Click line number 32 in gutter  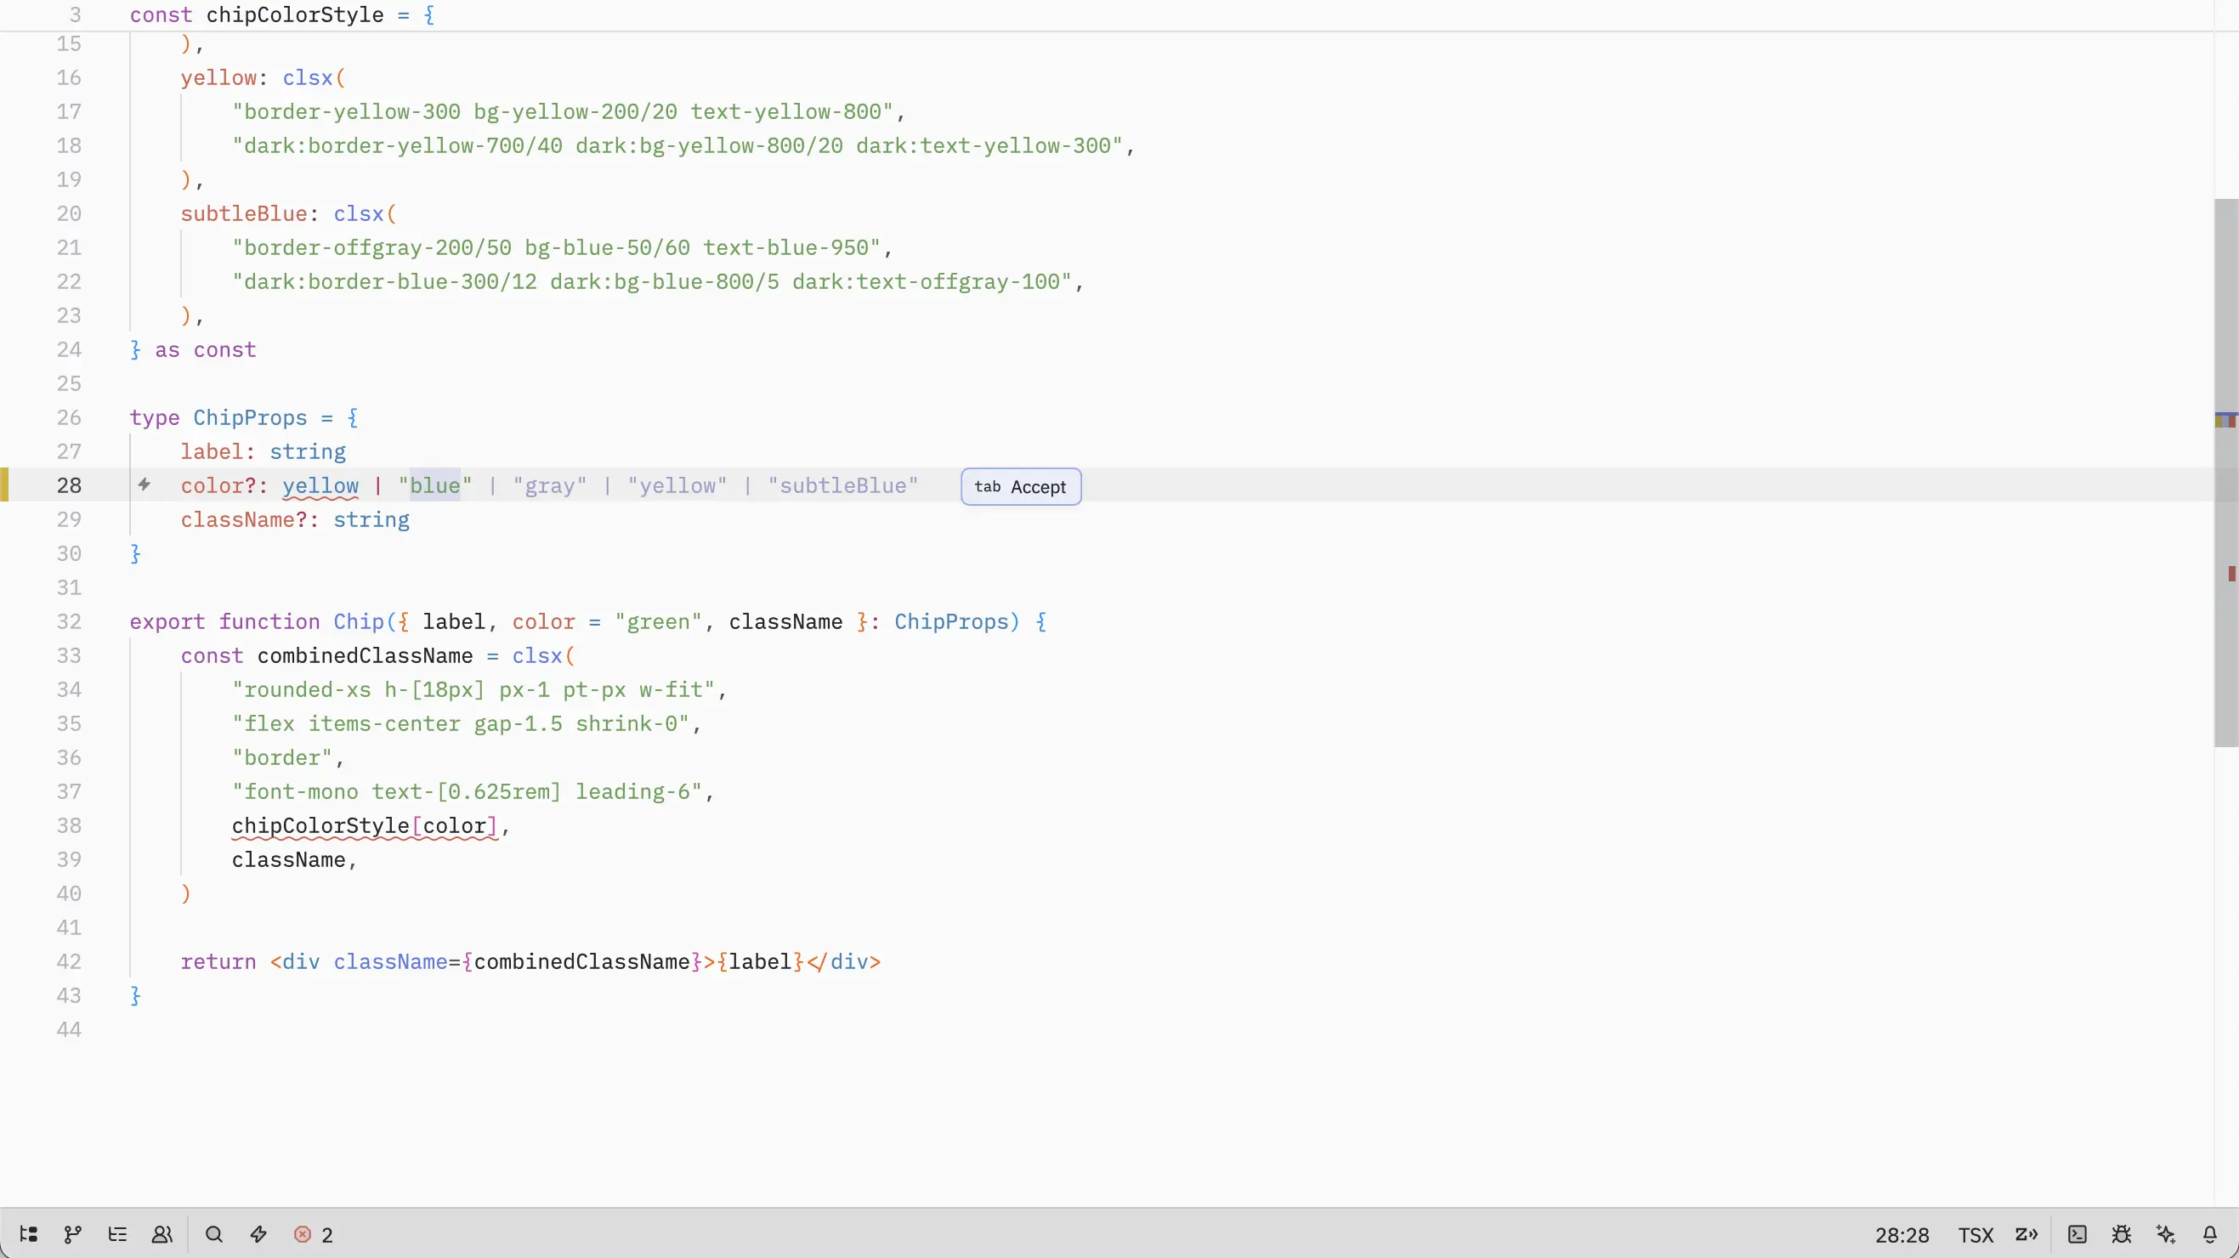(69, 621)
